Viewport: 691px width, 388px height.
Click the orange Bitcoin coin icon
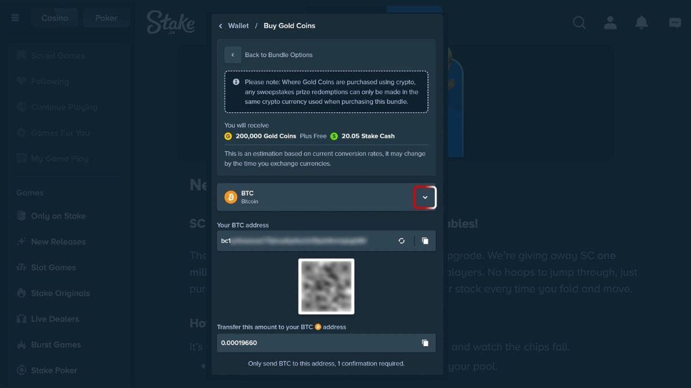(231, 197)
